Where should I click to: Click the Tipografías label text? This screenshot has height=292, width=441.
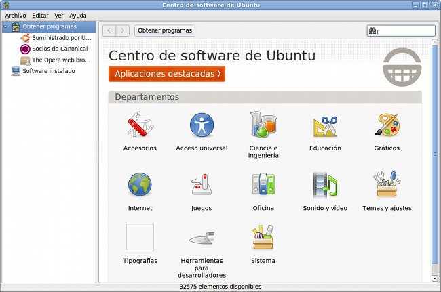click(140, 261)
